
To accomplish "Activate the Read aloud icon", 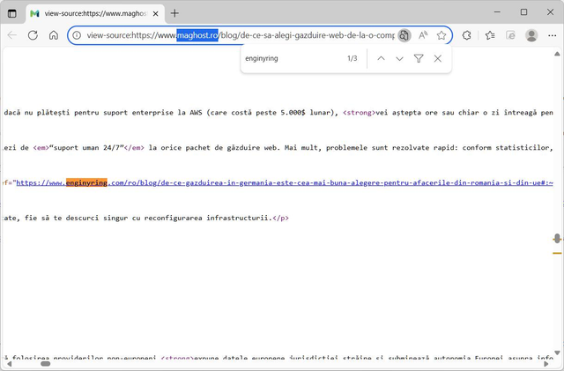I will pos(423,35).
